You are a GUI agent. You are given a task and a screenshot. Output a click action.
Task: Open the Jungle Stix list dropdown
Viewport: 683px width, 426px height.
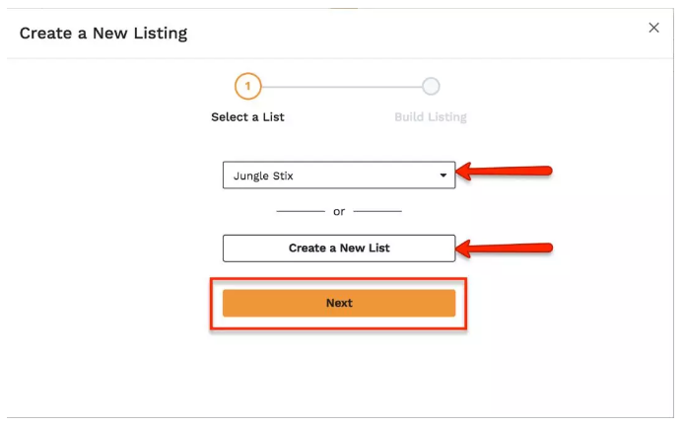pyautogui.click(x=338, y=176)
